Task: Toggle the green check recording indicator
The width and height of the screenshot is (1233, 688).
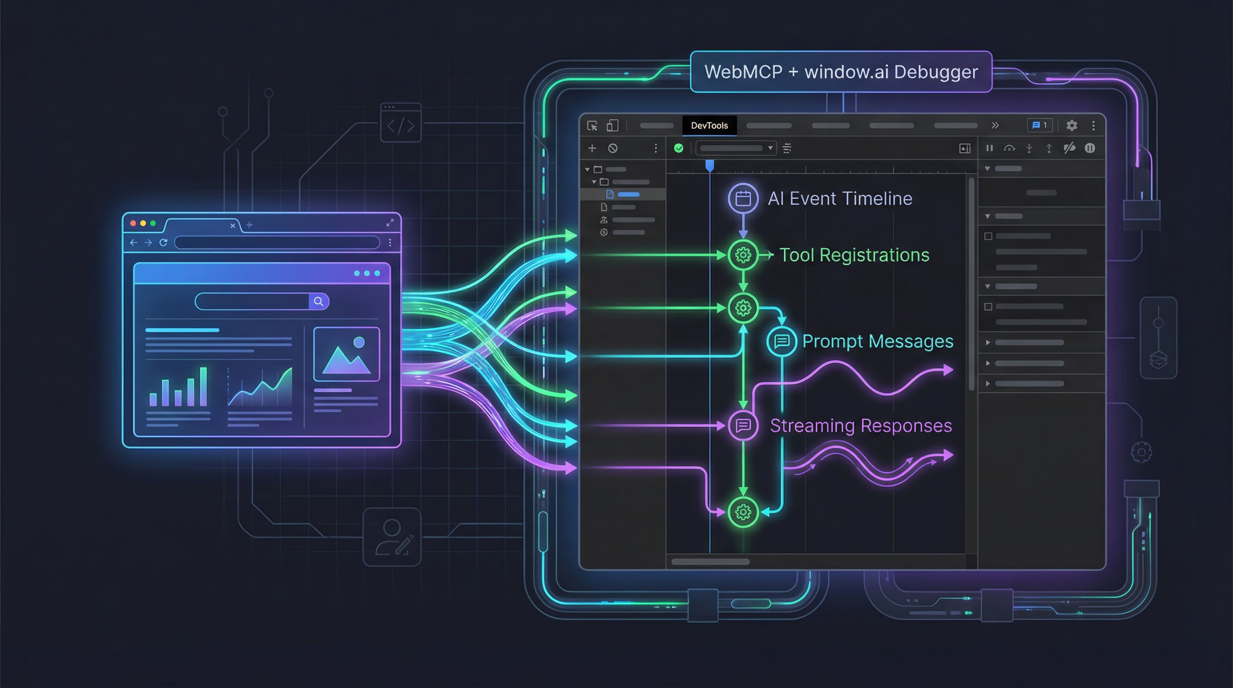Action: [x=679, y=148]
